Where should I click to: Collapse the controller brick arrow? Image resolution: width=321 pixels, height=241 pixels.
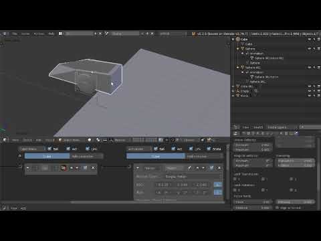point(28,168)
